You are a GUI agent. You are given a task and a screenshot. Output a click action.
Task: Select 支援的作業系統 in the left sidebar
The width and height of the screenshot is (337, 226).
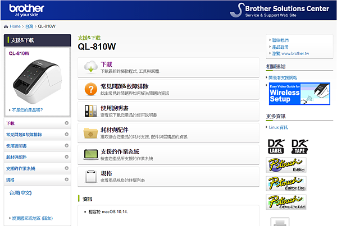click(x=20, y=168)
